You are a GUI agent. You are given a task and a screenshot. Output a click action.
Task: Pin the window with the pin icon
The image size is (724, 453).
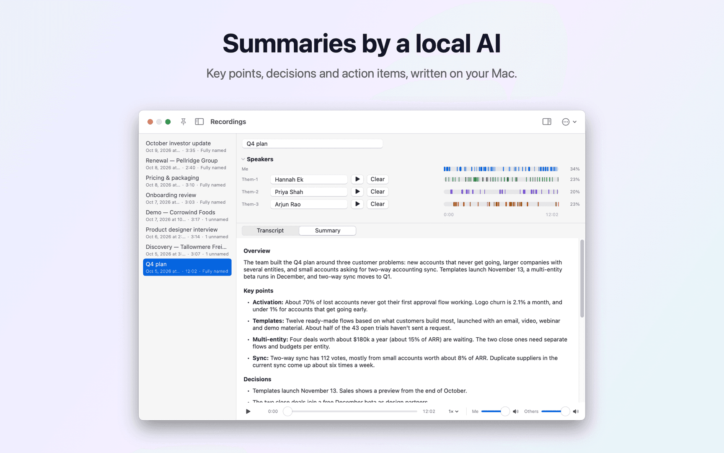pos(183,122)
